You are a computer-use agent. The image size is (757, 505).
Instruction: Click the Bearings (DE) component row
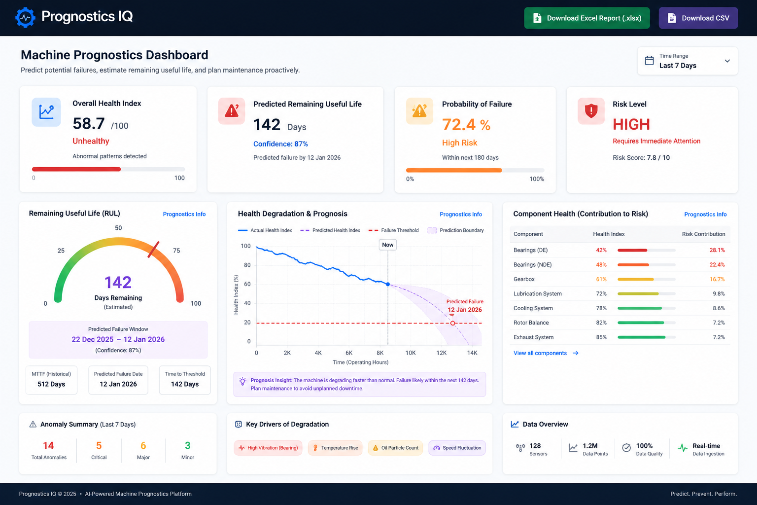click(x=619, y=250)
